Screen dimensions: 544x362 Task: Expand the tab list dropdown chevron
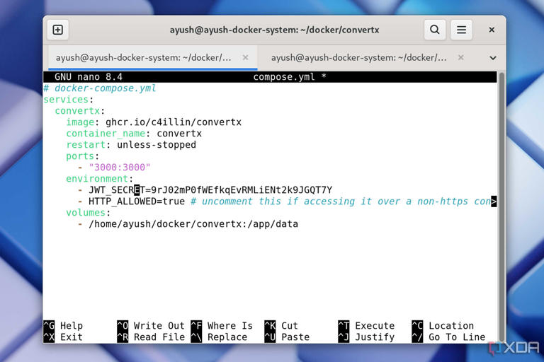point(493,58)
